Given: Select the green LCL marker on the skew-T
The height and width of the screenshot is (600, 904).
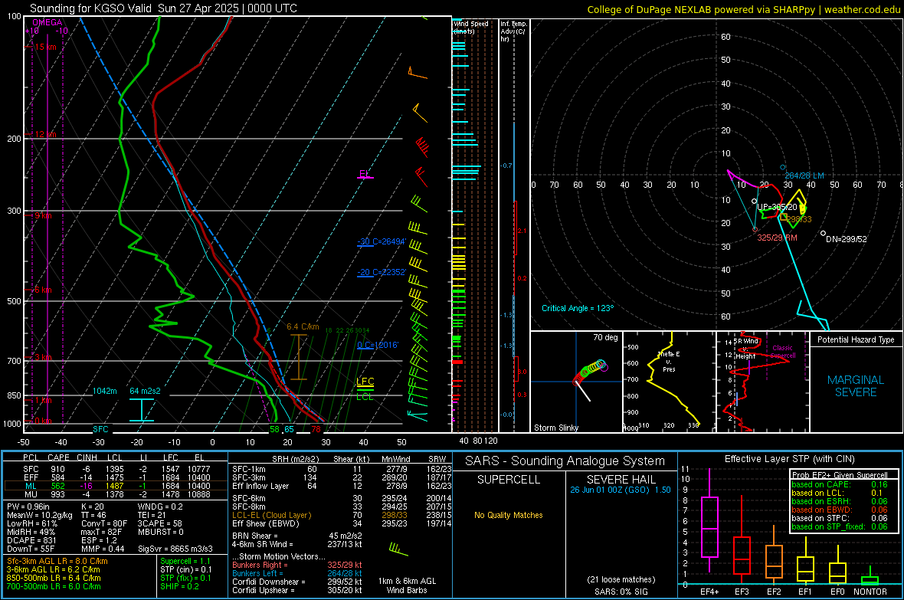Looking at the screenshot, I should (365, 395).
